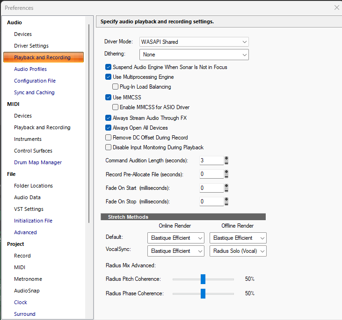The height and width of the screenshot is (320, 342).
Task: Enable Plug-In Load Balancing checkbox
Action: pyautogui.click(x=116, y=87)
